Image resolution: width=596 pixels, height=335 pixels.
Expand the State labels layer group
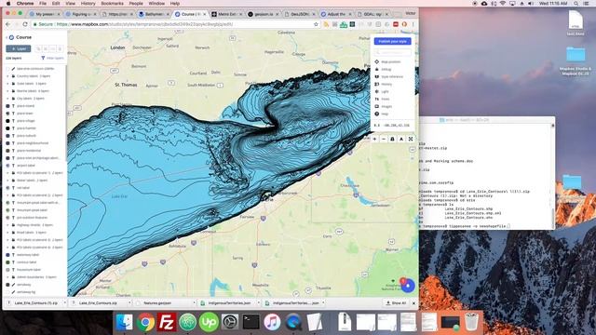(x=8, y=84)
